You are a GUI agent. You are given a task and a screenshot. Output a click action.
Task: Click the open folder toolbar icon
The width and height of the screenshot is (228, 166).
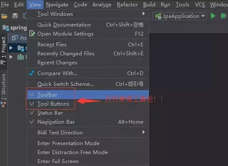click(x=4, y=16)
